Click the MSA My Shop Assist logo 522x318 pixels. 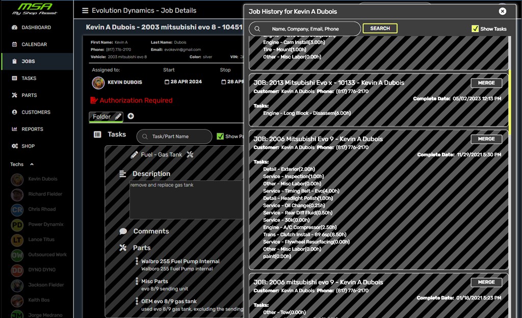coord(35,9)
